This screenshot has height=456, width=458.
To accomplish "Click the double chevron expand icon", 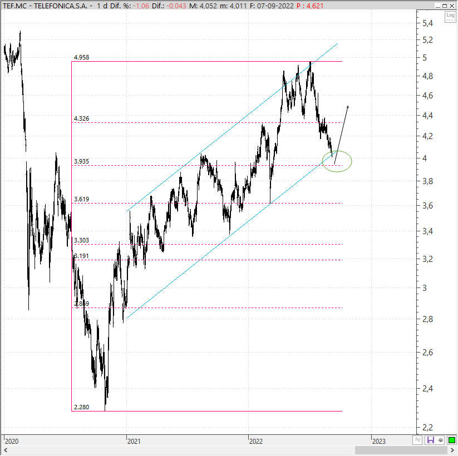I will pyautogui.click(x=418, y=440).
